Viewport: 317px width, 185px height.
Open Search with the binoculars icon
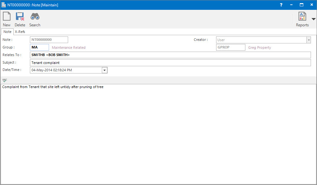pos(35,17)
